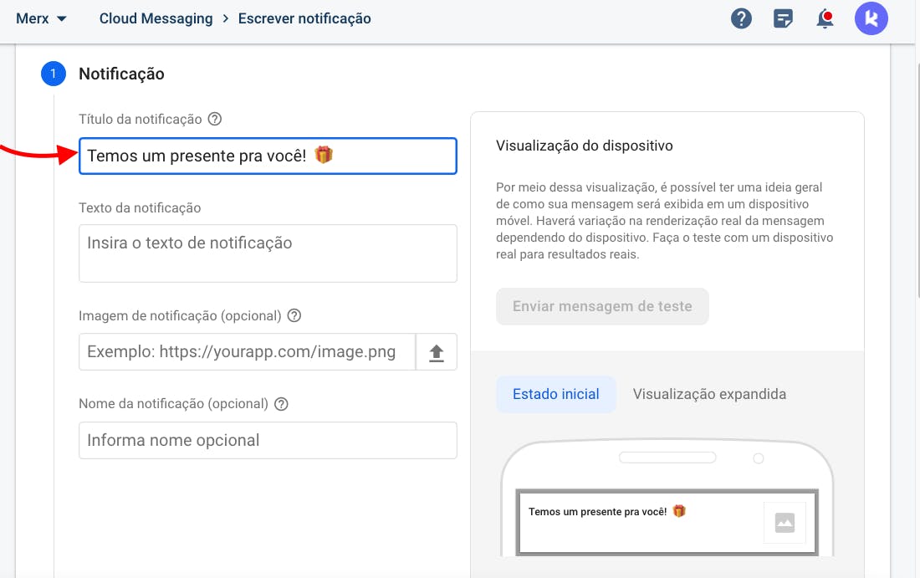Click help icon beside Título da notificação
The width and height of the screenshot is (920, 578).
pos(215,119)
